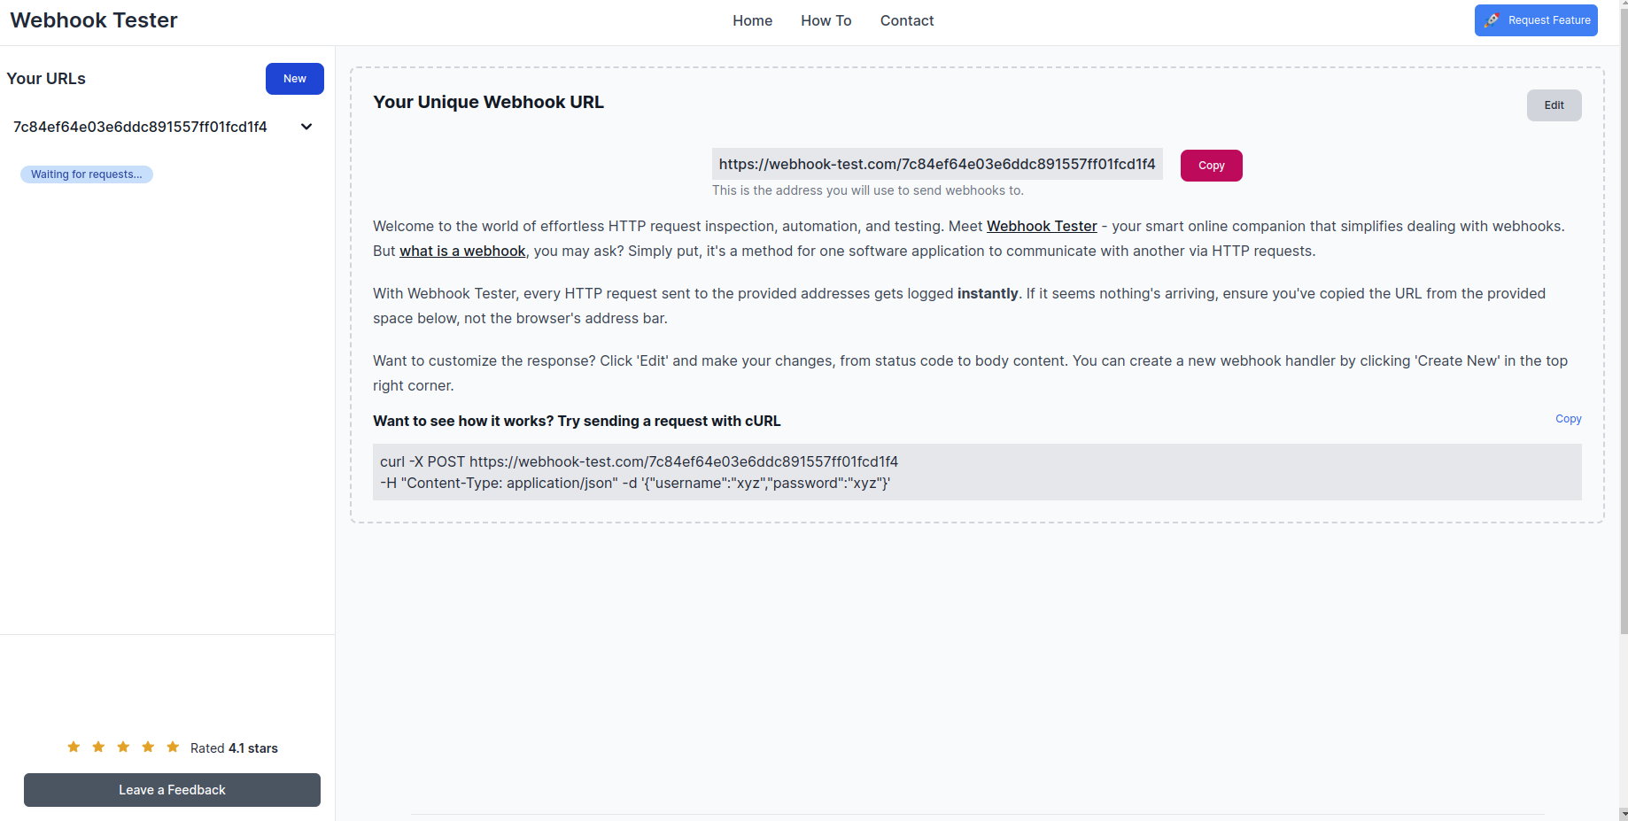The image size is (1628, 821).
Task: Click the 'Your URLs' heading
Action: 46,79
